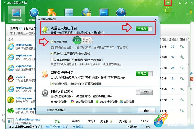This screenshot has width=194, height=130.
Task: Select the lightning bolt speed protection toolbar icon
Action: coord(52,12)
